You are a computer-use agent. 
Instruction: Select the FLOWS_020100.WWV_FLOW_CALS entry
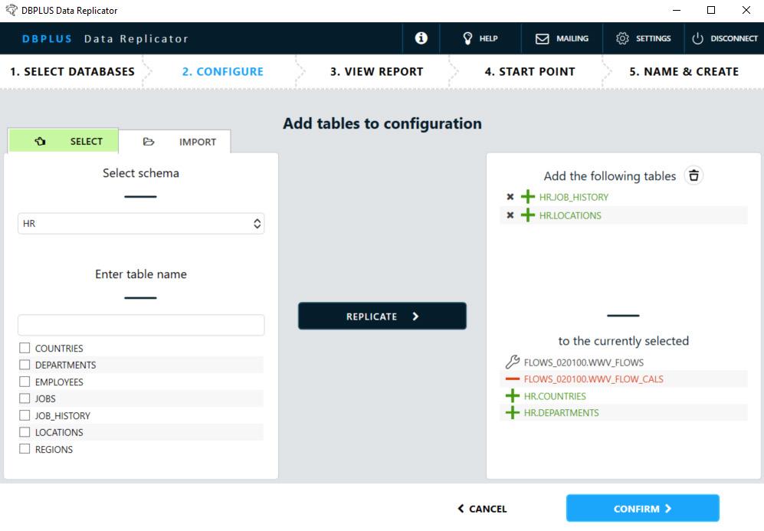pos(593,379)
